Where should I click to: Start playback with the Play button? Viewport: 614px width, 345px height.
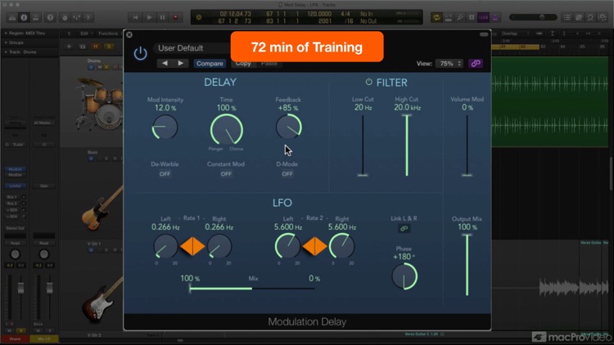click(149, 18)
